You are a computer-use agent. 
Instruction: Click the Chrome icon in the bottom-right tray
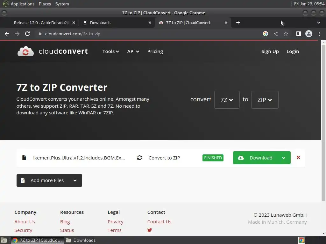click(302, 240)
